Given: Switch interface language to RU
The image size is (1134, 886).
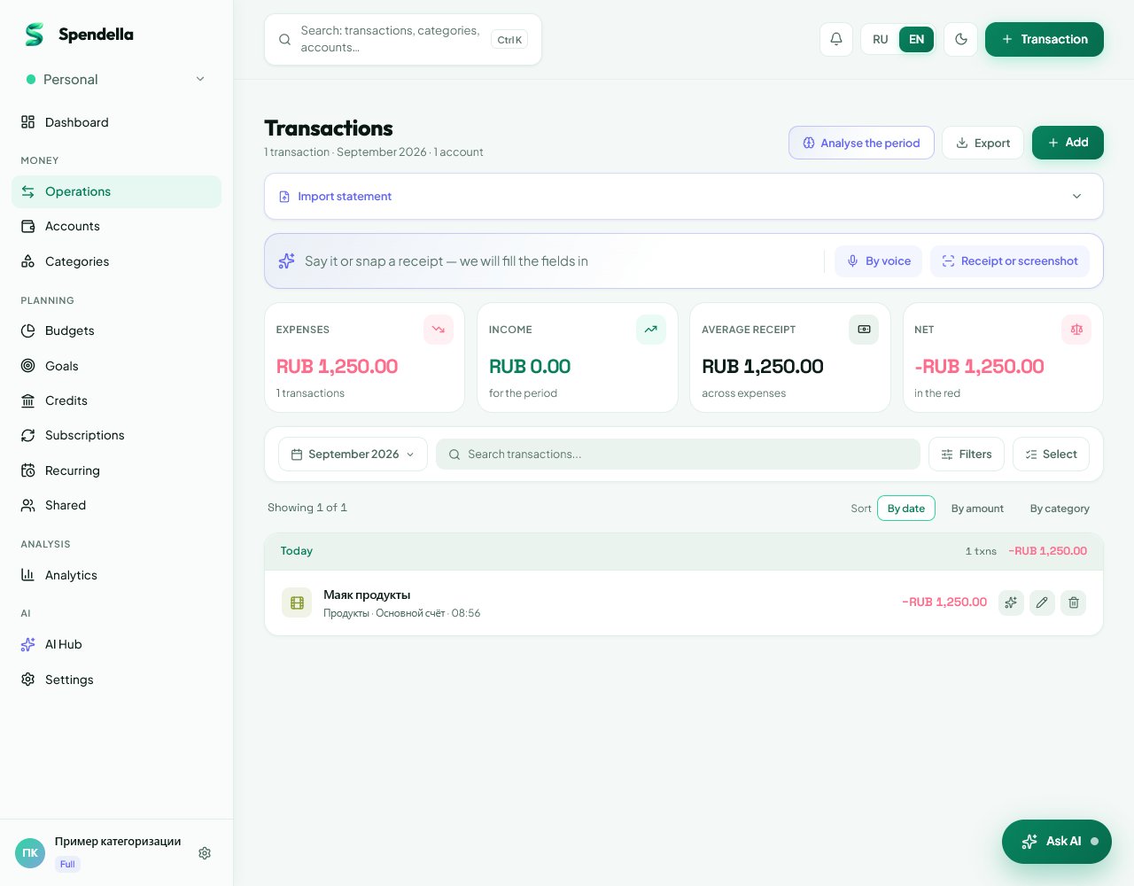Looking at the screenshot, I should (x=880, y=39).
